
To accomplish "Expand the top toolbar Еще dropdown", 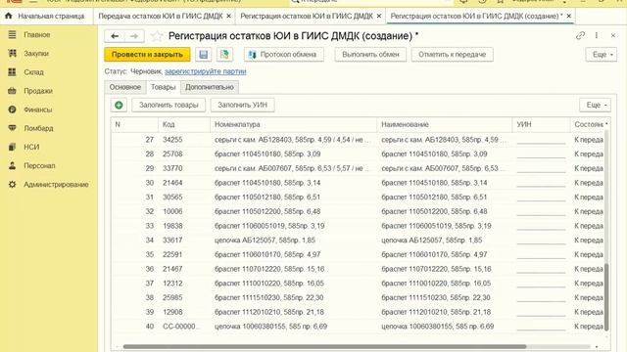I will pyautogui.click(x=602, y=55).
